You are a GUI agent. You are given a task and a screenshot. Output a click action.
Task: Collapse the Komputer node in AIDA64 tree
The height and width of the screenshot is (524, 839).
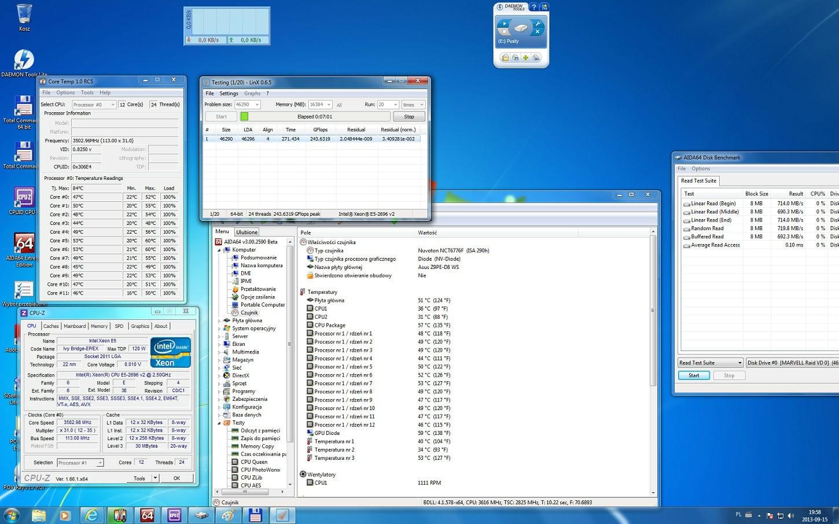tap(219, 250)
